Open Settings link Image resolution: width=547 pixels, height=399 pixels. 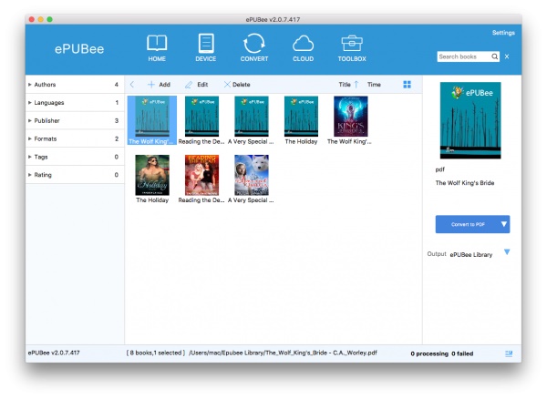503,33
